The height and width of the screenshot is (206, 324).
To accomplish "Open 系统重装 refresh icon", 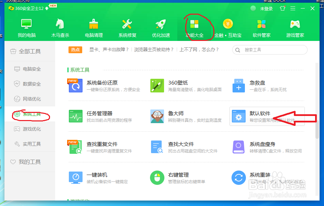I will click(239, 178).
